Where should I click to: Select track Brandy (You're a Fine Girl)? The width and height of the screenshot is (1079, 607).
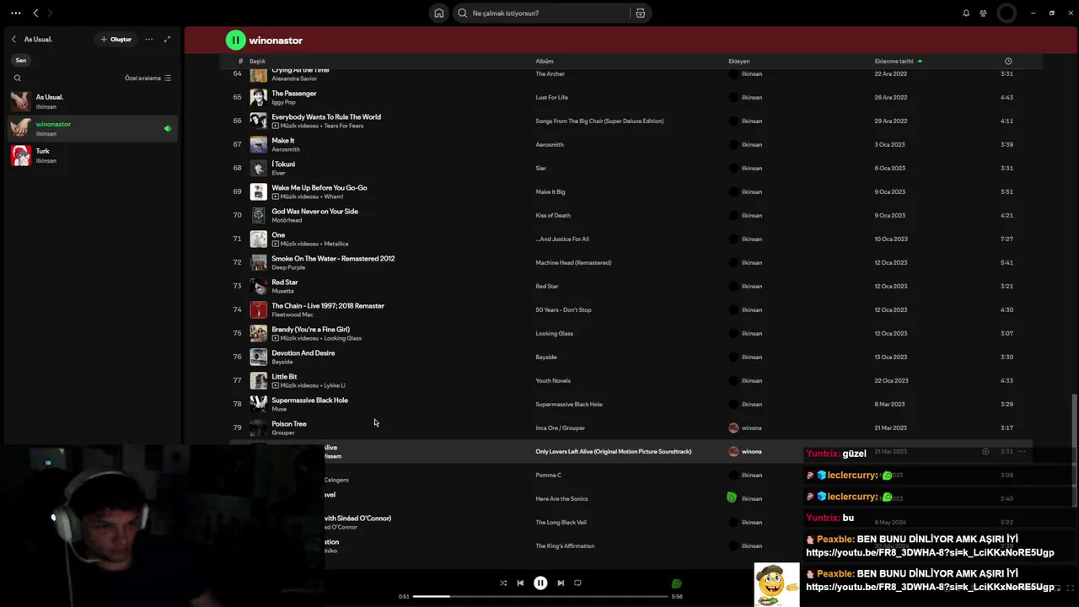[x=310, y=329]
